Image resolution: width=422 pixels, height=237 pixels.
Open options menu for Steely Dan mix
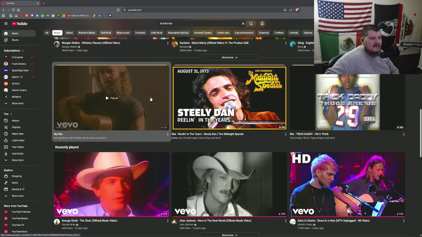pos(286,134)
